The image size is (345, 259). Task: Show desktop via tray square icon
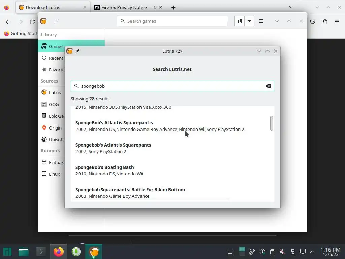(x=230, y=252)
